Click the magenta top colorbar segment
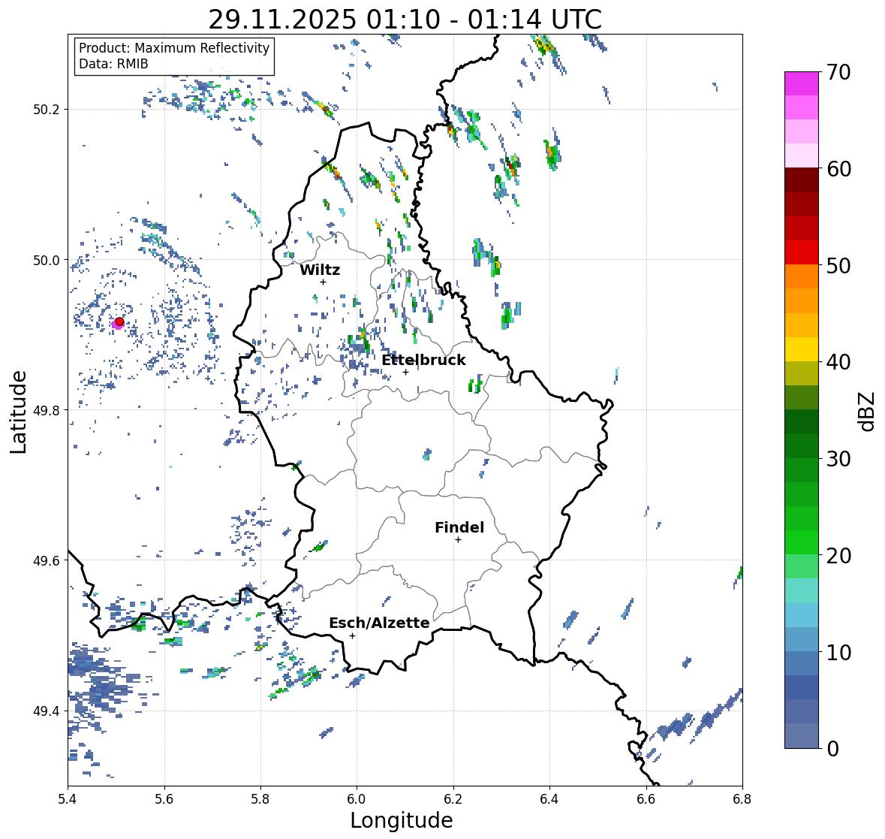Viewport: 885px width, 839px height. coord(802,83)
